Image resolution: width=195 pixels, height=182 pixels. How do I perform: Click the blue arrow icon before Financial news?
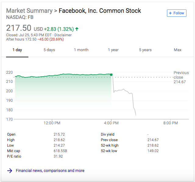(10, 171)
